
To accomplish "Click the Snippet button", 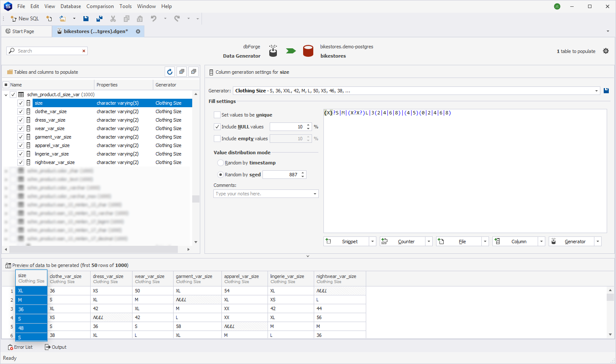I will click(x=347, y=242).
